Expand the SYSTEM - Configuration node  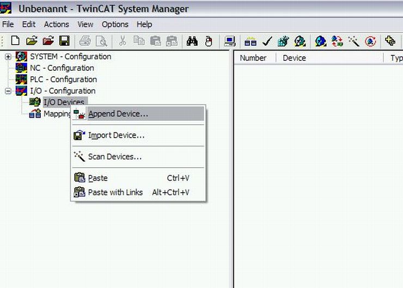click(8, 57)
